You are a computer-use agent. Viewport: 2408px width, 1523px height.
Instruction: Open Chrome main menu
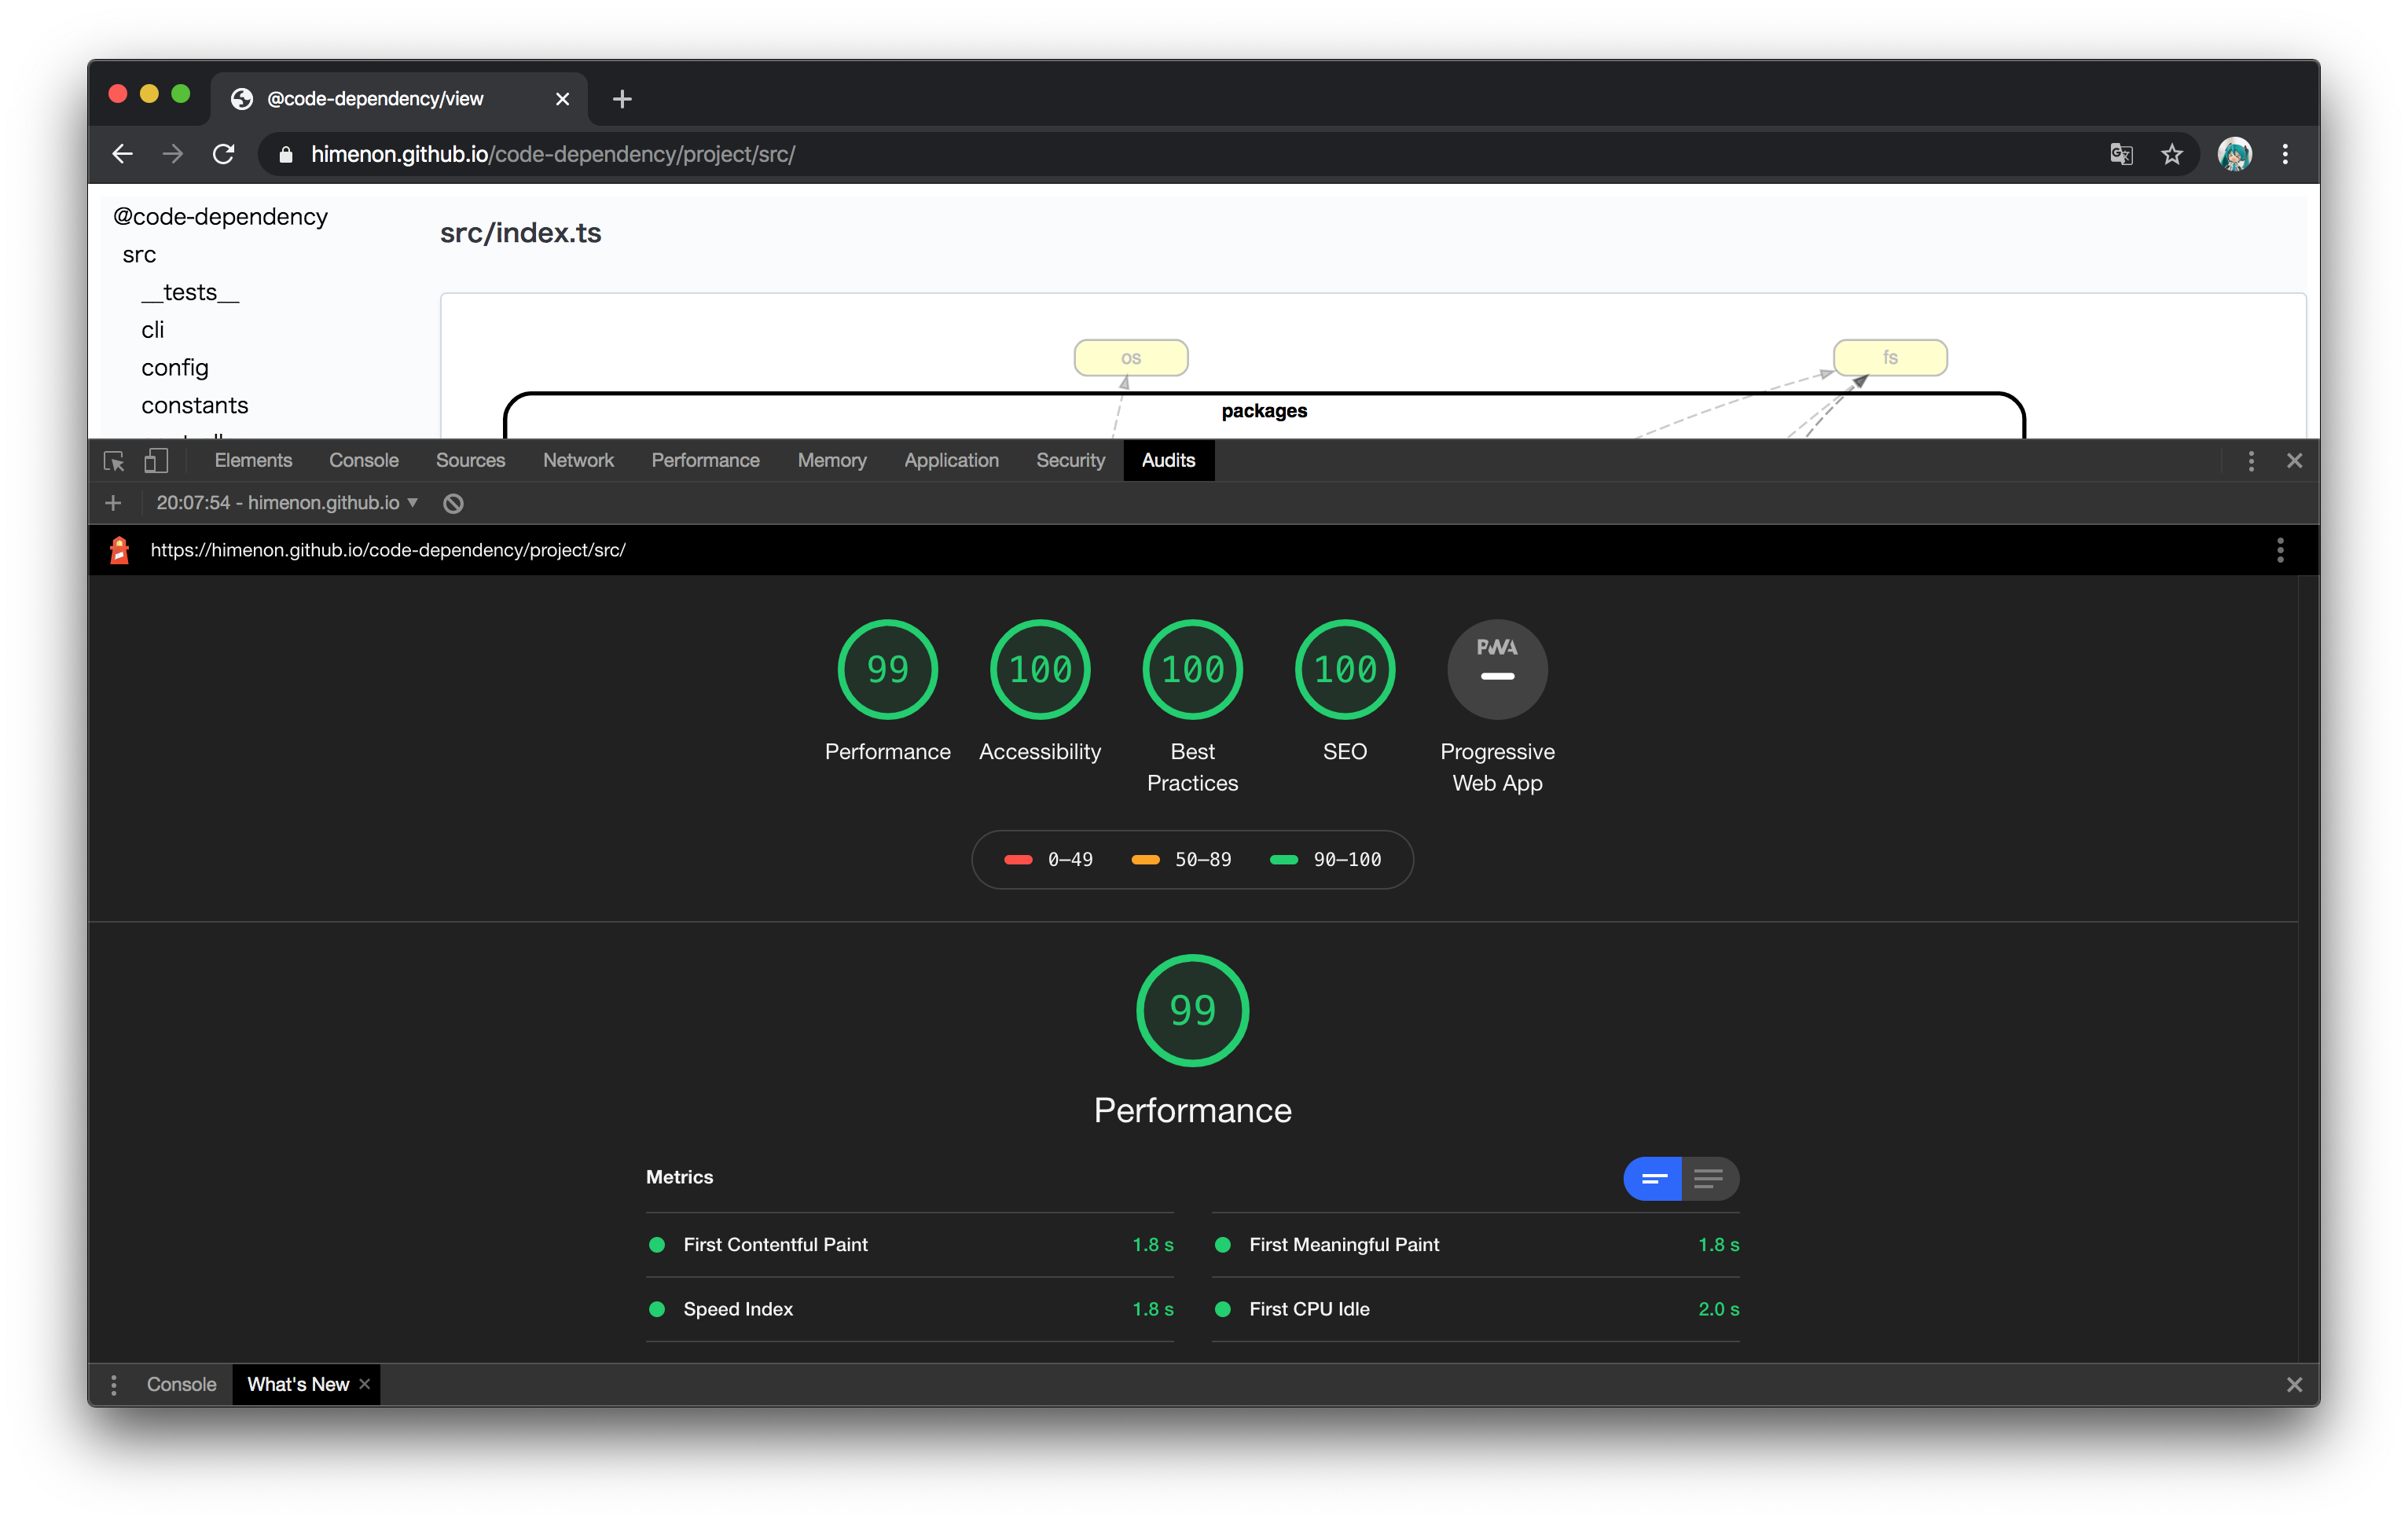click(2285, 154)
